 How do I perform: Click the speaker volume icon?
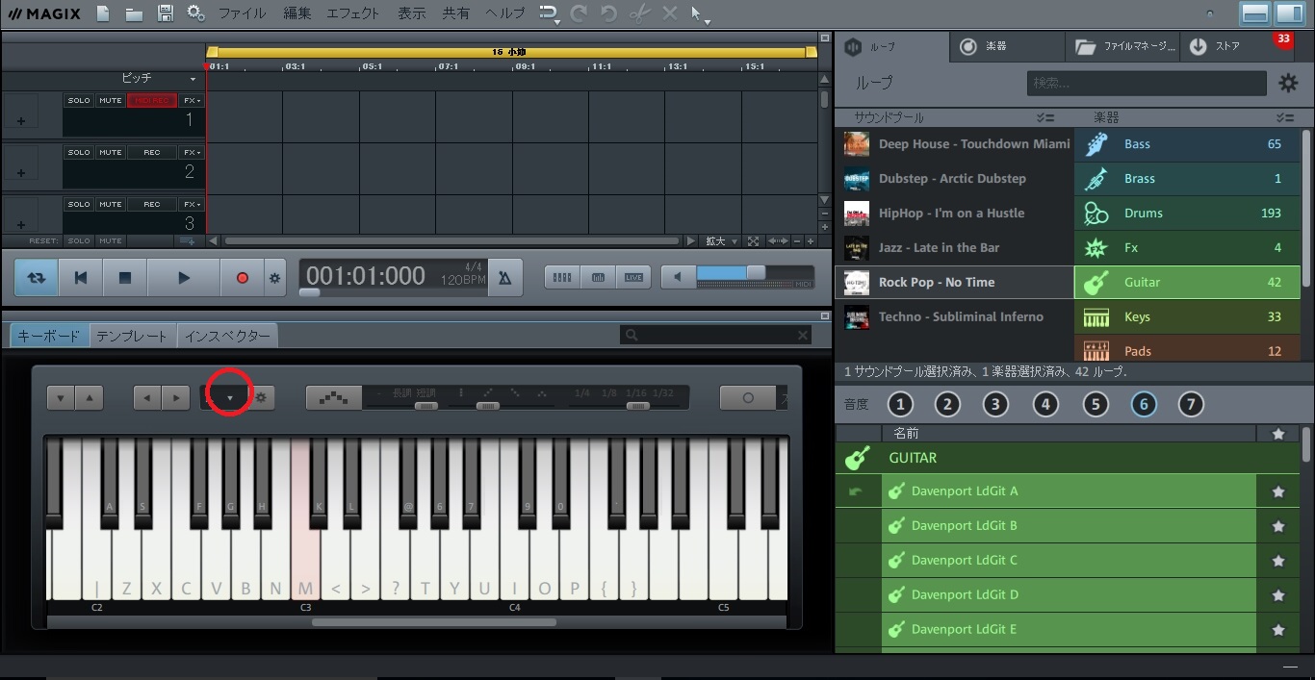click(x=678, y=277)
